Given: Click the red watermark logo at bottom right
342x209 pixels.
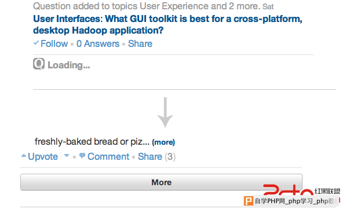Looking at the screenshot, I should 288,190.
